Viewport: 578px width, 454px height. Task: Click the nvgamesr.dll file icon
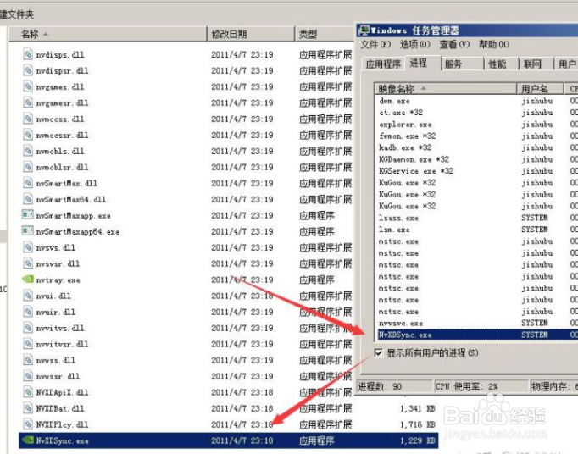click(x=28, y=102)
